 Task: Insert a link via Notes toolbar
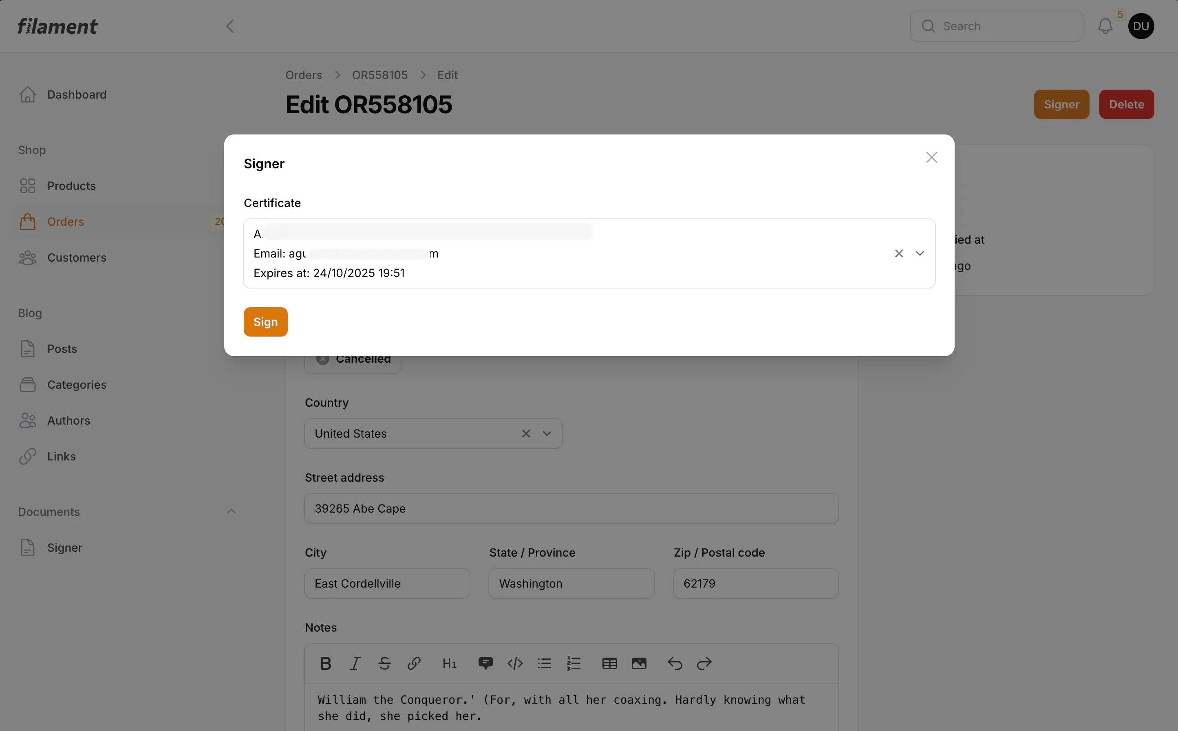(414, 663)
